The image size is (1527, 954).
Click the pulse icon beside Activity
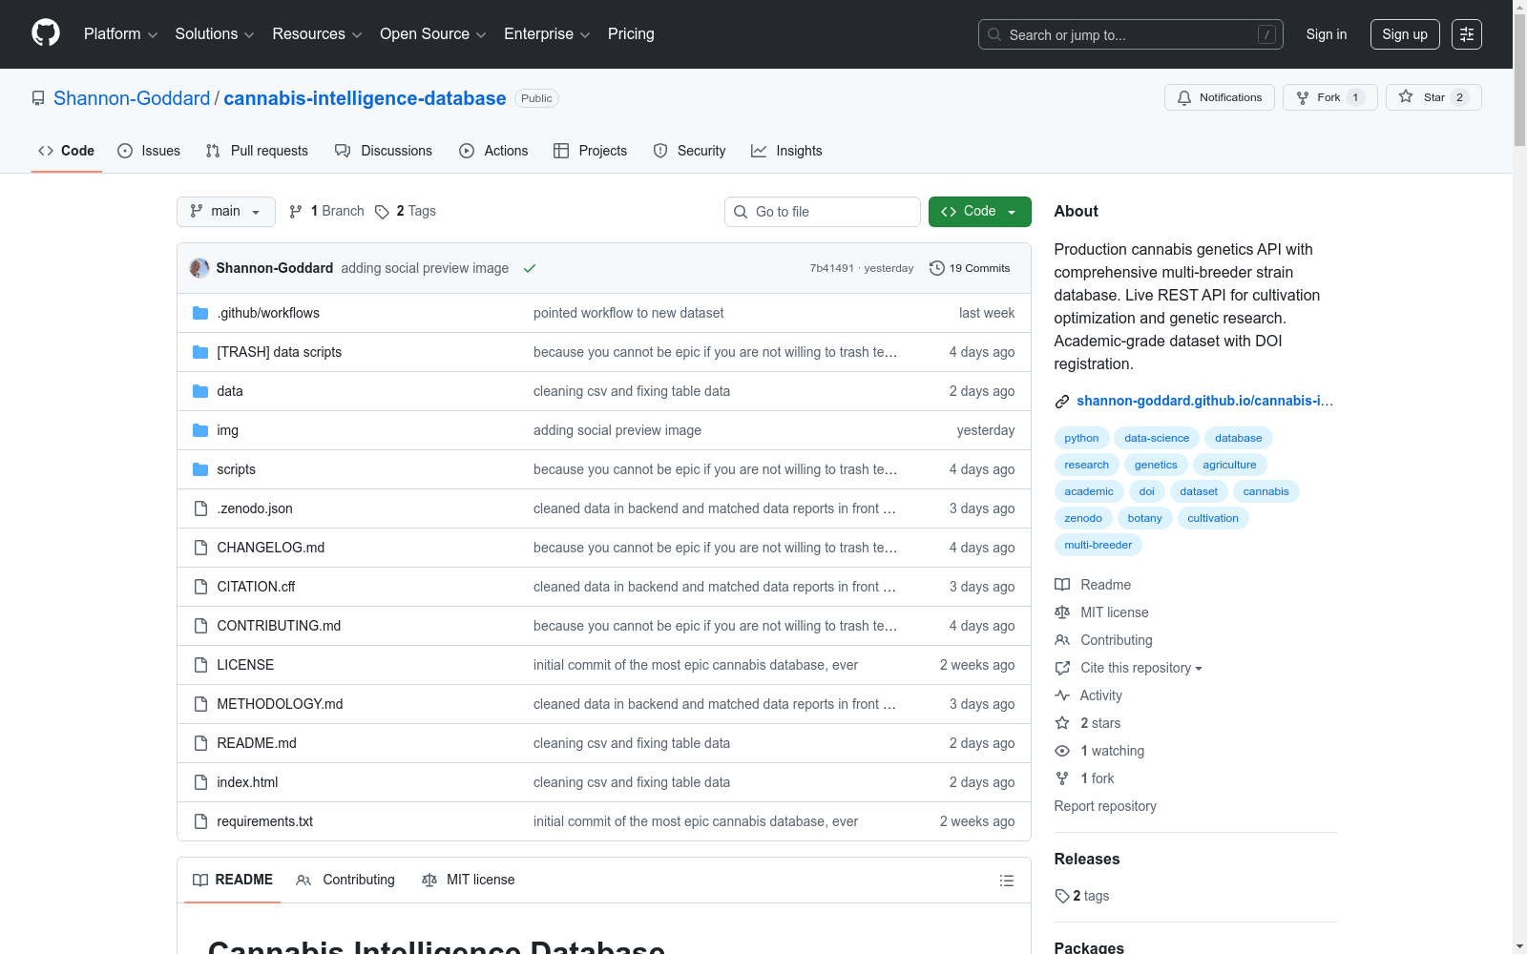click(1062, 695)
